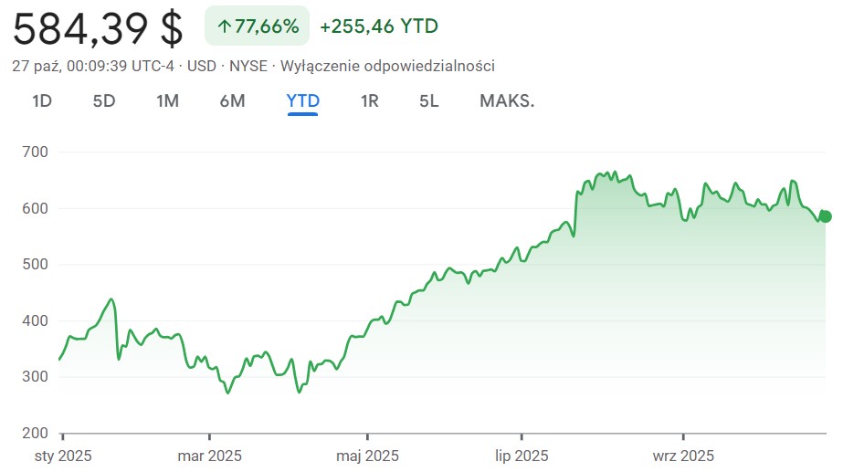
Task: Click the +255,46 YTD change text
Action: tap(379, 26)
